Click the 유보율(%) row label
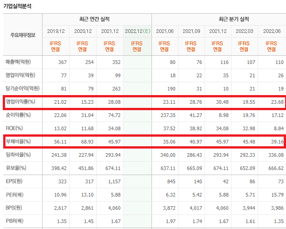Viewport: 286px width, 229px height. 16,168
